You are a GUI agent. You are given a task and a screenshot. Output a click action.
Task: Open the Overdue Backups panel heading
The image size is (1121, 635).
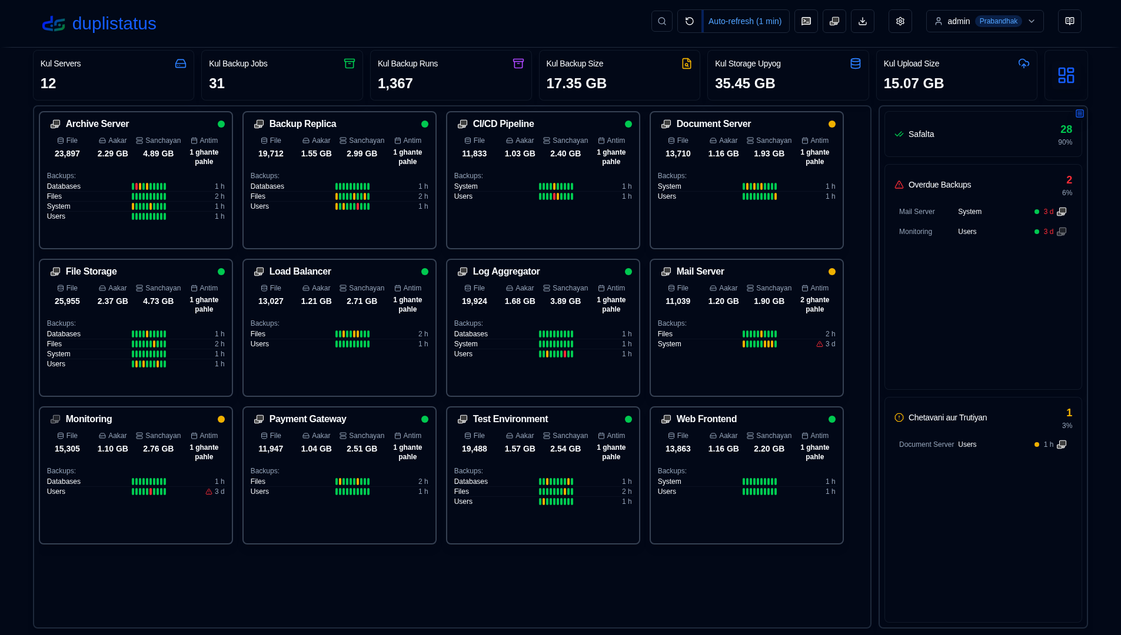[939, 185]
